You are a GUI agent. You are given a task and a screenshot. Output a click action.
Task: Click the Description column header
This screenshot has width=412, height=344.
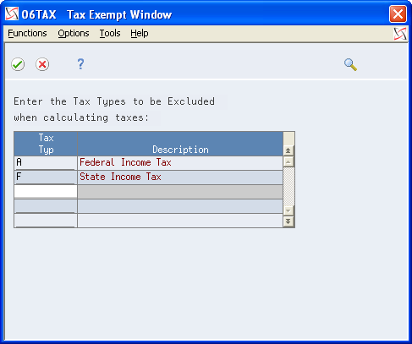(180, 144)
